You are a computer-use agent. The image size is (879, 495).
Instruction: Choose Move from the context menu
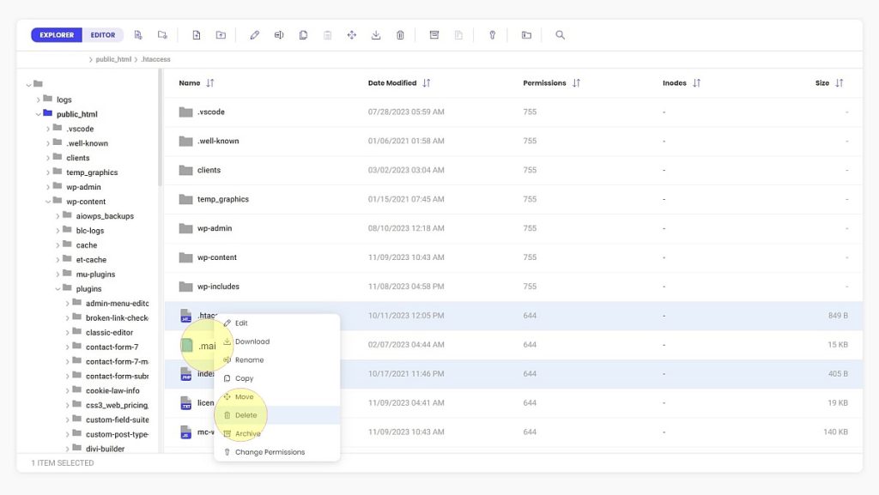pyautogui.click(x=277, y=397)
